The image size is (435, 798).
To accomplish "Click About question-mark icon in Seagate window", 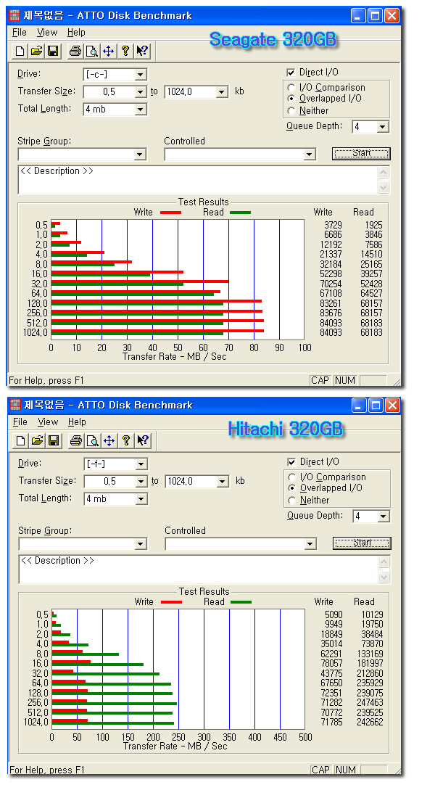I will (125, 51).
